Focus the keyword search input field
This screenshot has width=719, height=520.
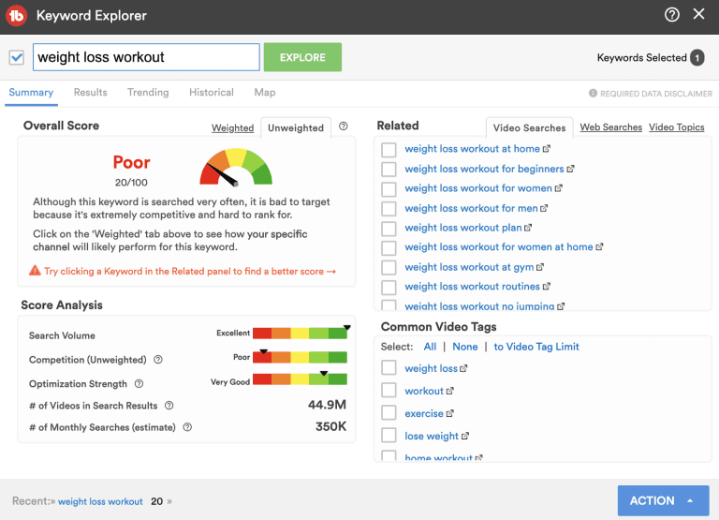coord(146,57)
